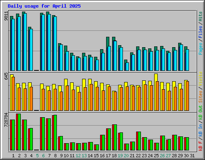The height and width of the screenshot is (160, 205).
Task: Select the 728784 bottom chart axis value
Action: pyautogui.click(x=6, y=120)
